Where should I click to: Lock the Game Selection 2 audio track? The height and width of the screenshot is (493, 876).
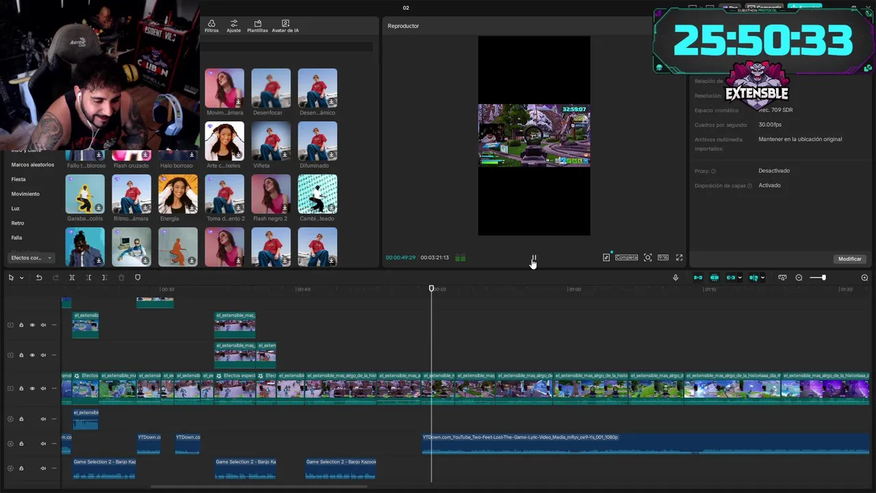21,468
